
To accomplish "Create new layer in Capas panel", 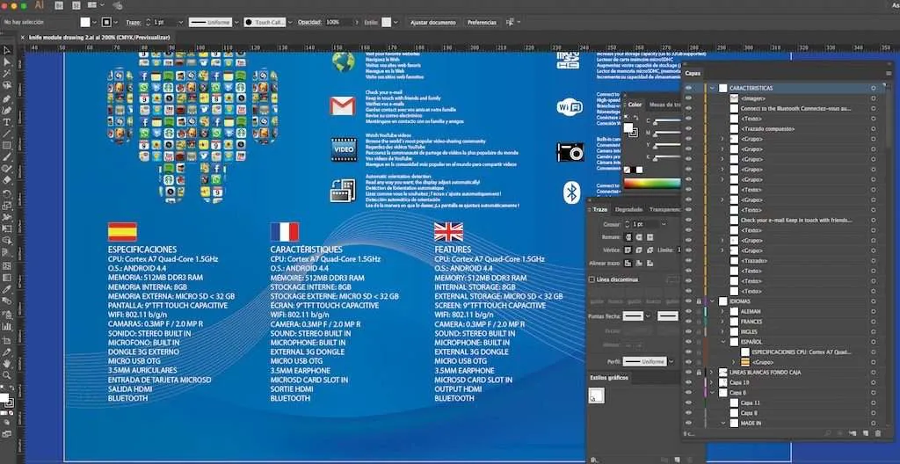I will [x=866, y=433].
